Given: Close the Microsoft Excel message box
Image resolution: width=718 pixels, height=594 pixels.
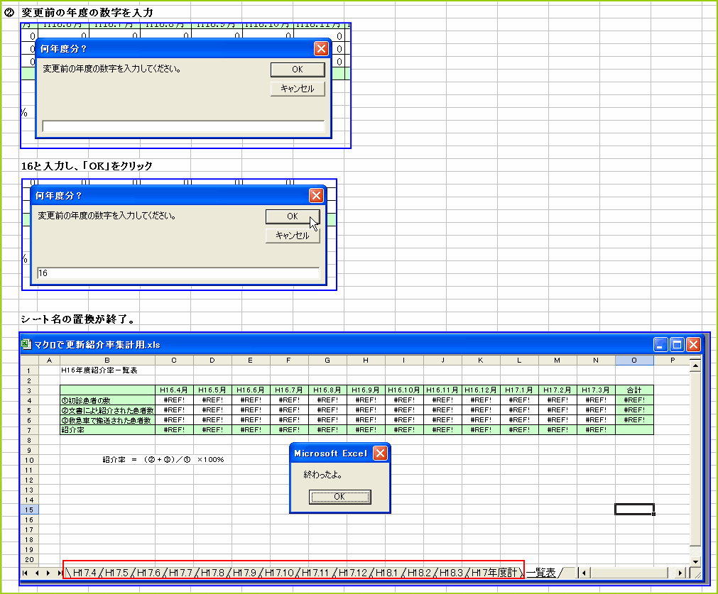Looking at the screenshot, I should 380,453.
